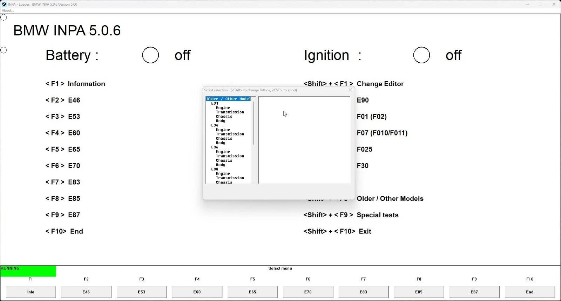Click the Battery status indicator circle
This screenshot has width=561, height=301.
150,55
